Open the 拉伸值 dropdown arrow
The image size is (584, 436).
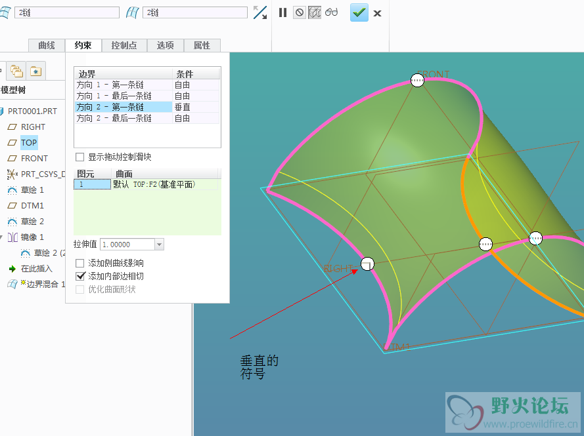(x=160, y=245)
